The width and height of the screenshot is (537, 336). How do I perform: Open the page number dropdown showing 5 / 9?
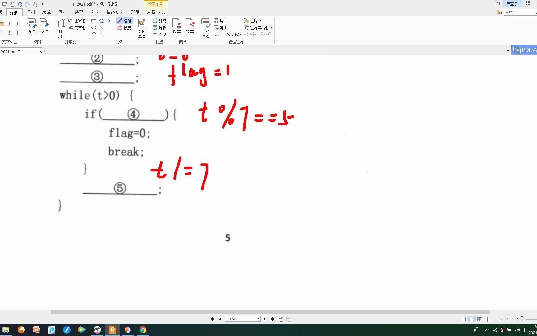click(258, 319)
